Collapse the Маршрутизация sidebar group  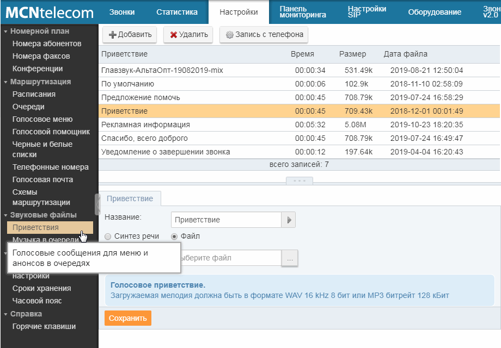[x=5, y=82]
